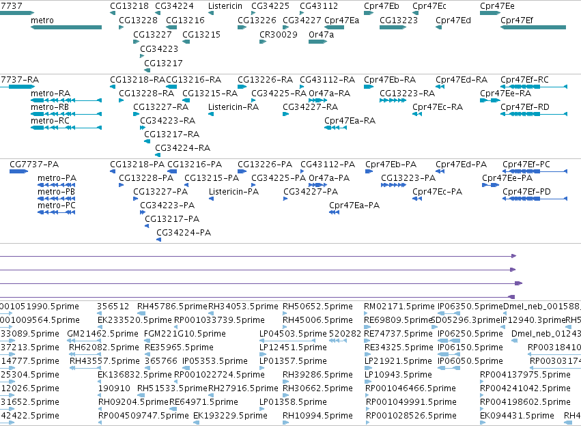
Task: Select the RH50652.5prime EST
Action: 285,313
